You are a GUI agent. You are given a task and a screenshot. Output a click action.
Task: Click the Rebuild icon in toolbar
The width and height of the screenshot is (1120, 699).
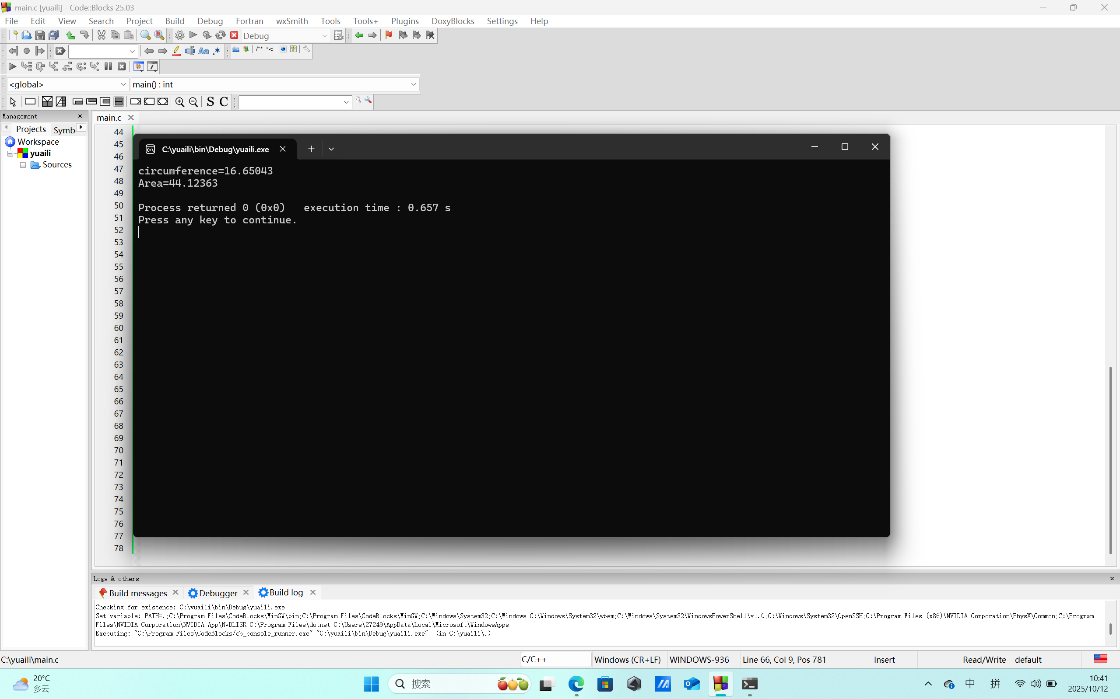pos(220,35)
